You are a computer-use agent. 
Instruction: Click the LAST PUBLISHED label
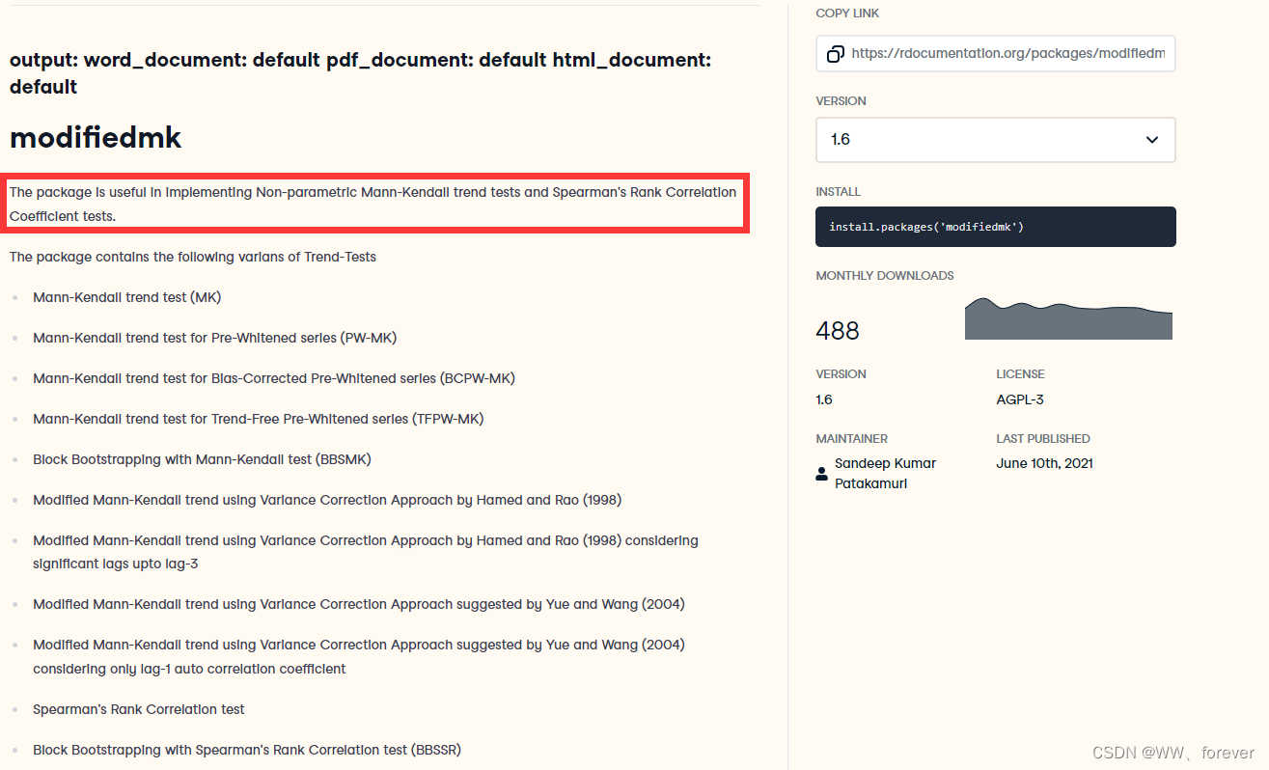point(1043,439)
